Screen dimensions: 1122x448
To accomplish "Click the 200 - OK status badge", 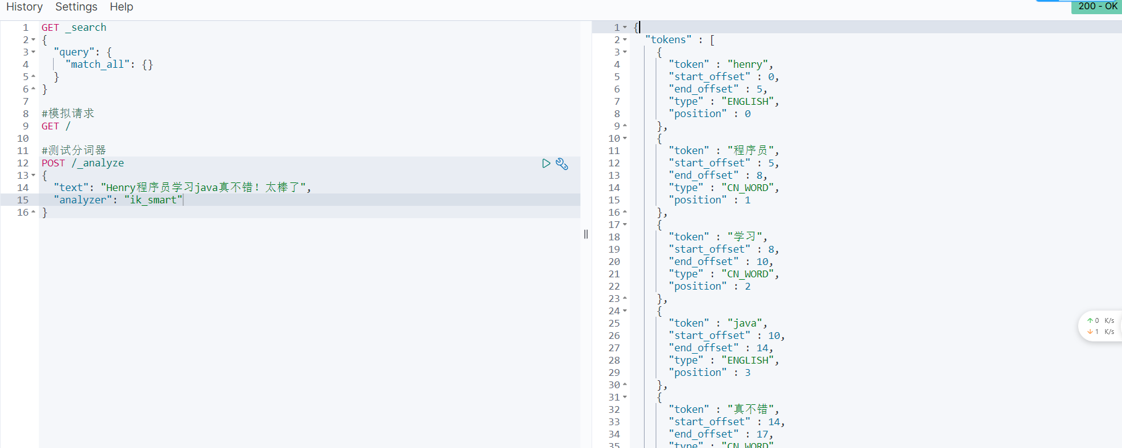I will pos(1097,6).
